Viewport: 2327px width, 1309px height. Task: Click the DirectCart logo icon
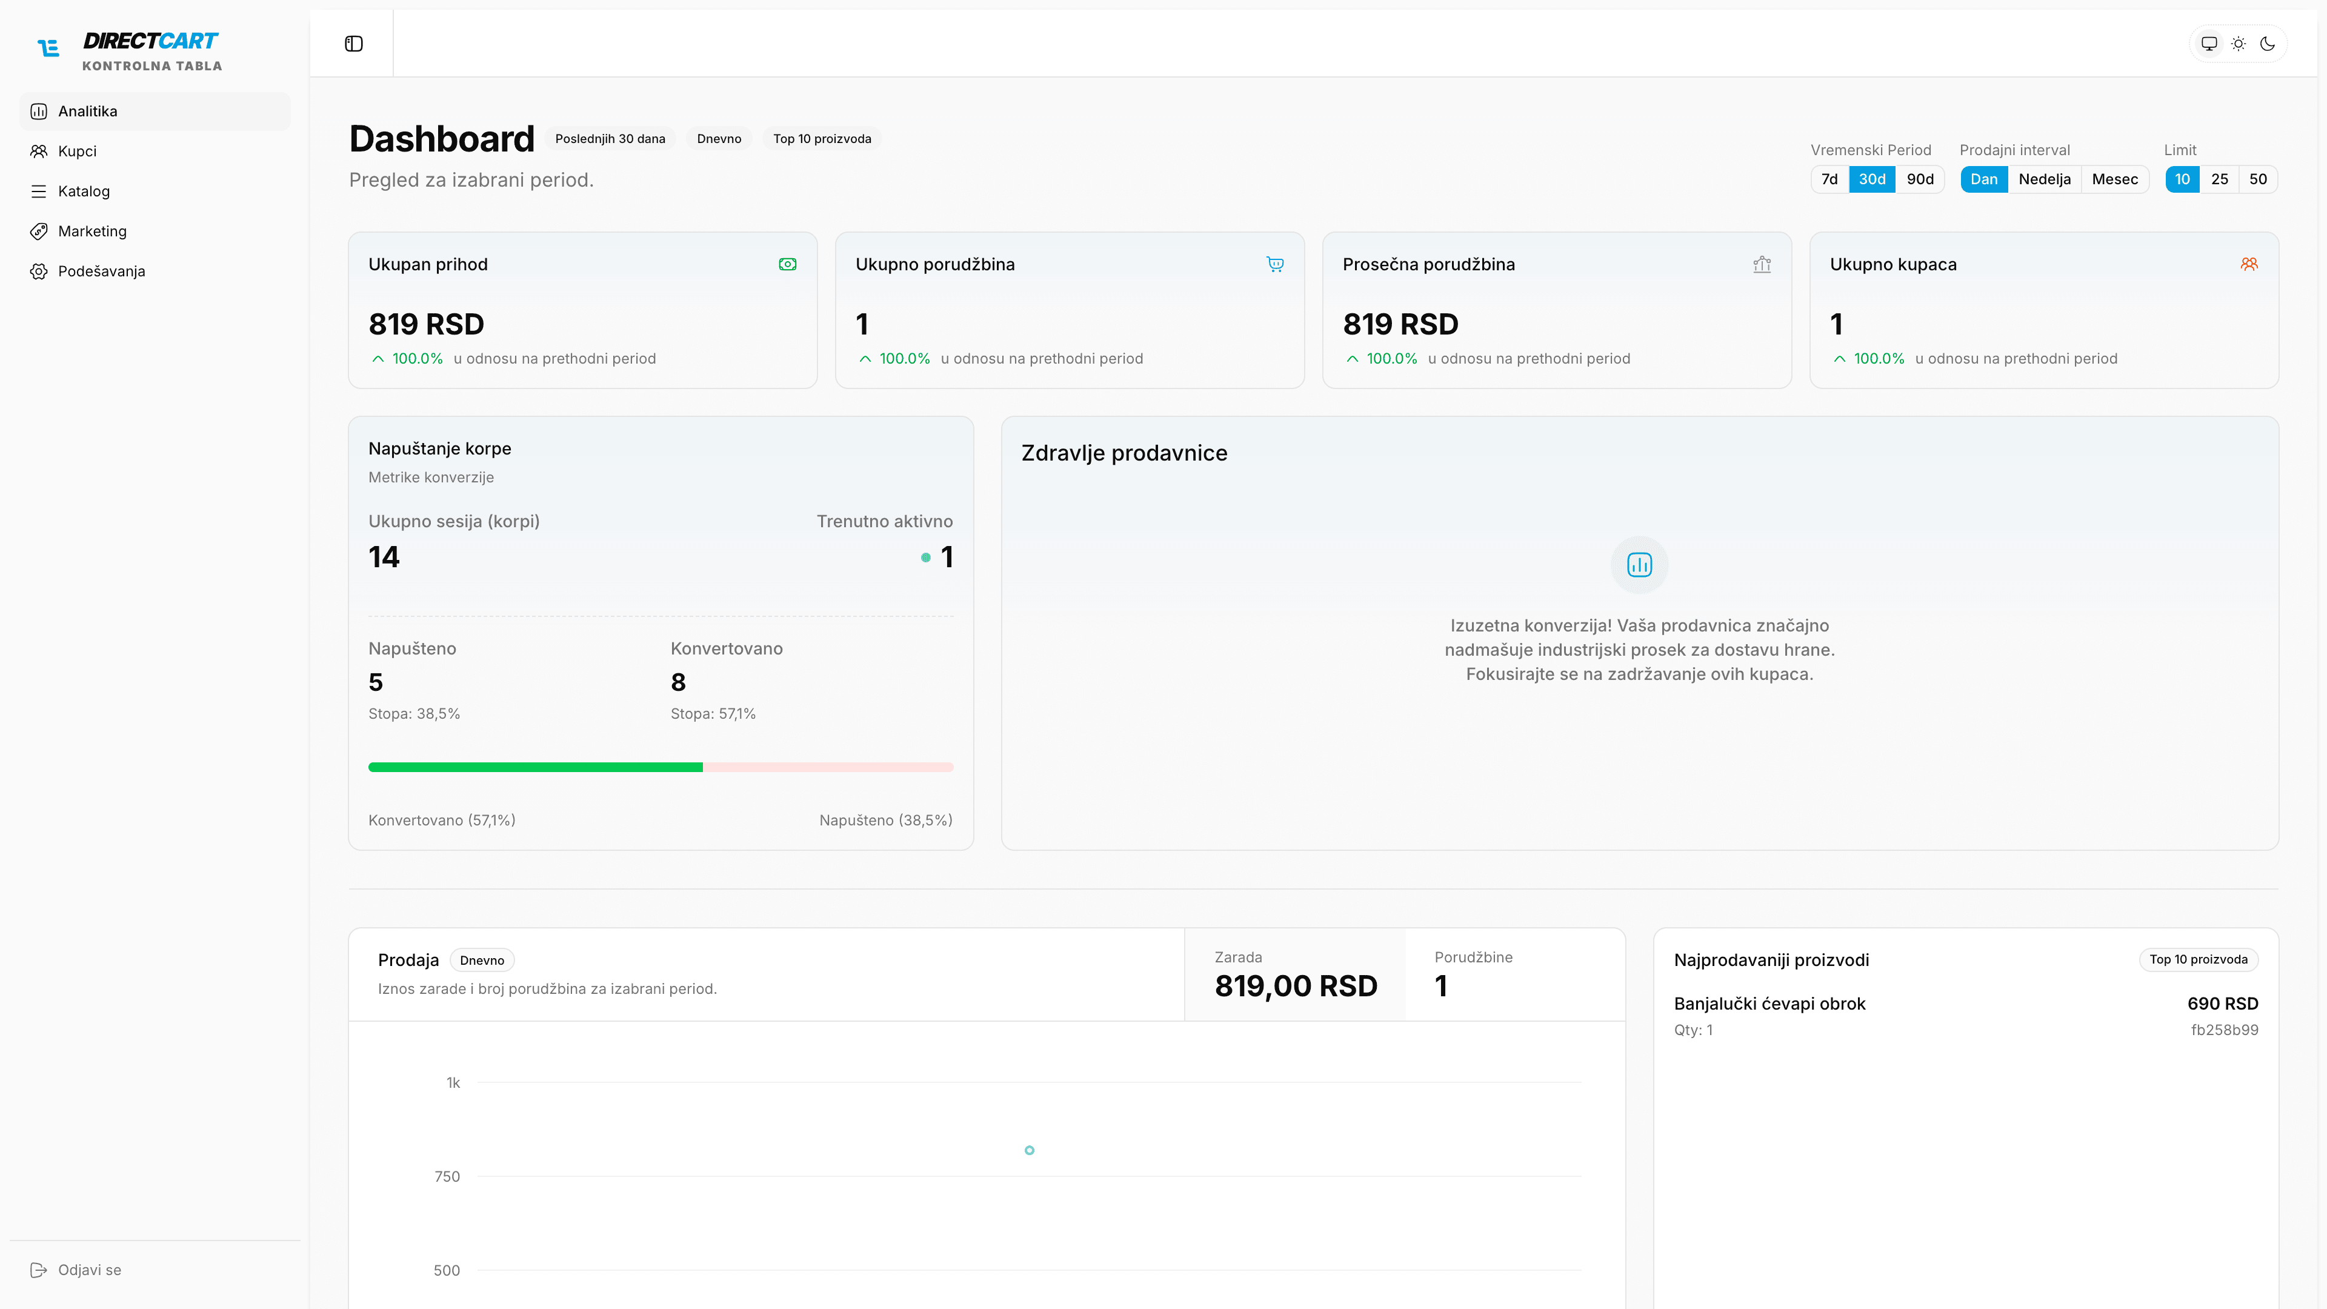coord(48,48)
